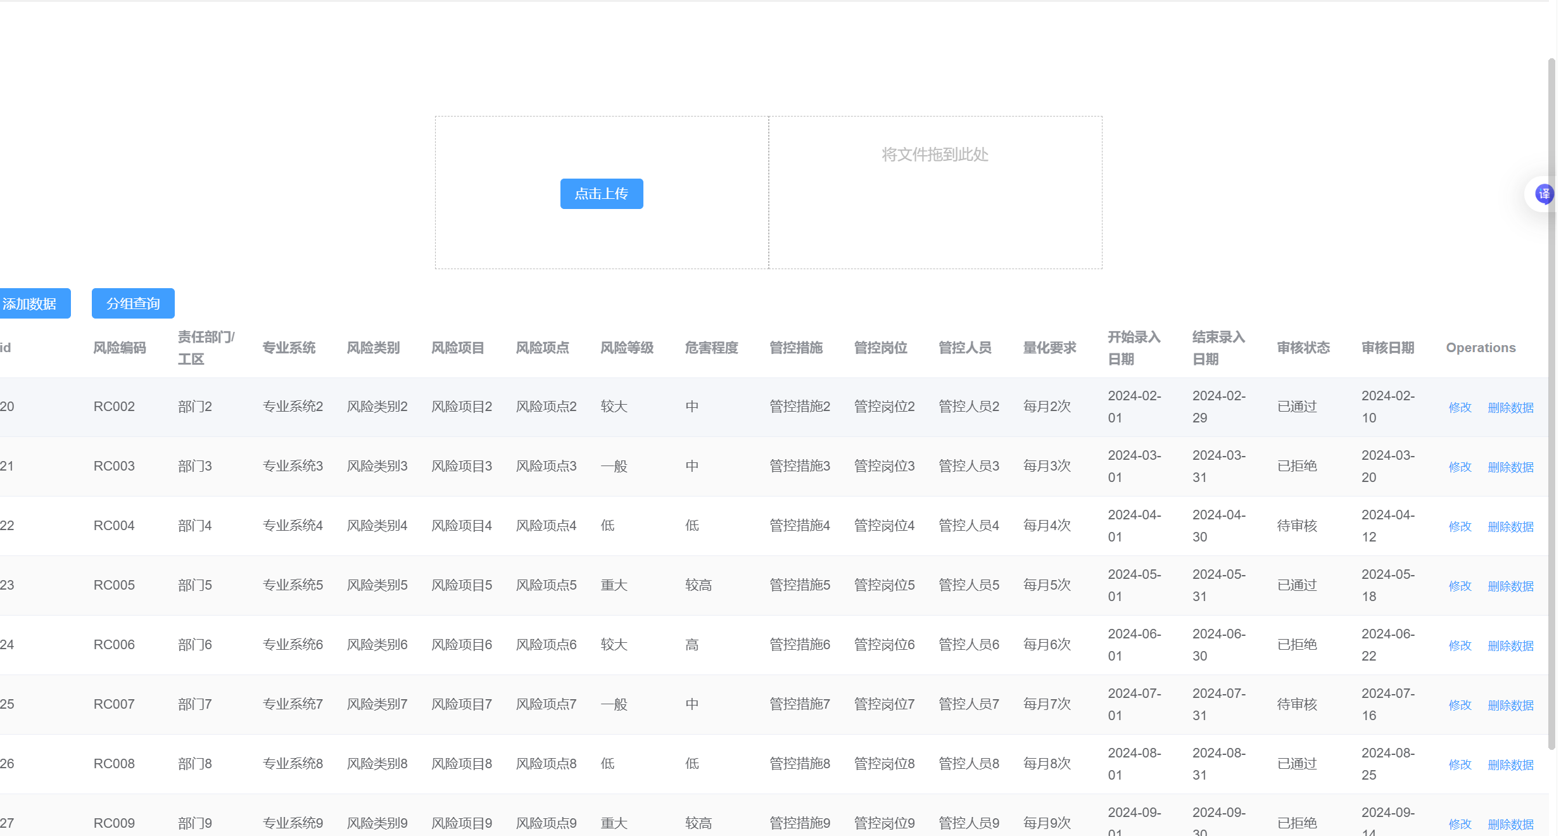Click 修改 for row RC003
The width and height of the screenshot is (1561, 836).
click(1460, 467)
